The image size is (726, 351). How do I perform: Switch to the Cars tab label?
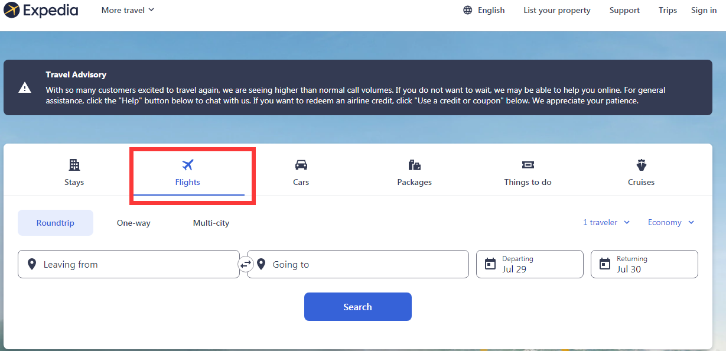coord(301,183)
